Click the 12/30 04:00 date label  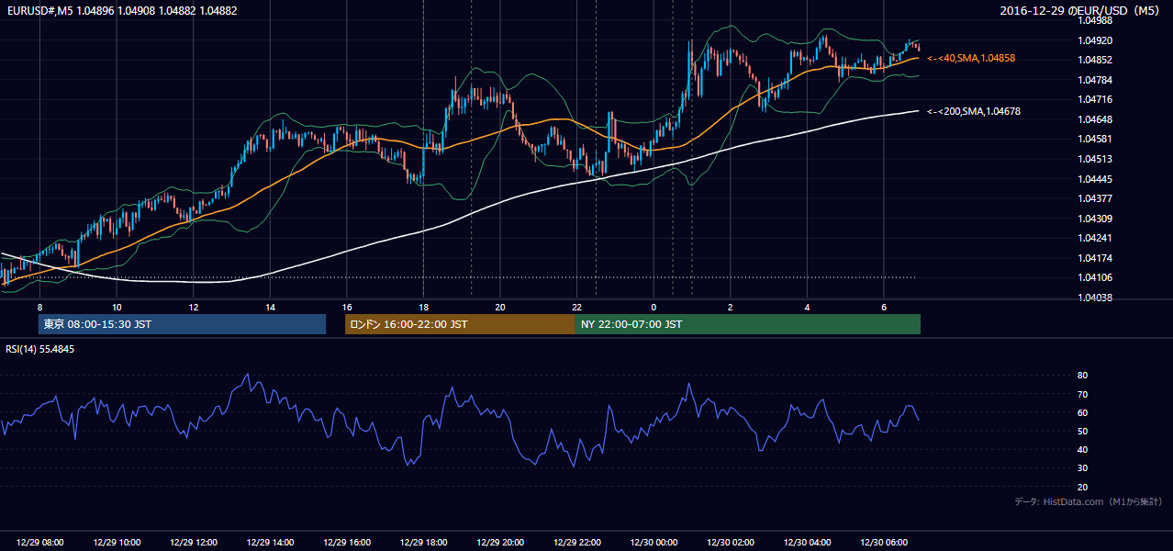pyautogui.click(x=806, y=543)
